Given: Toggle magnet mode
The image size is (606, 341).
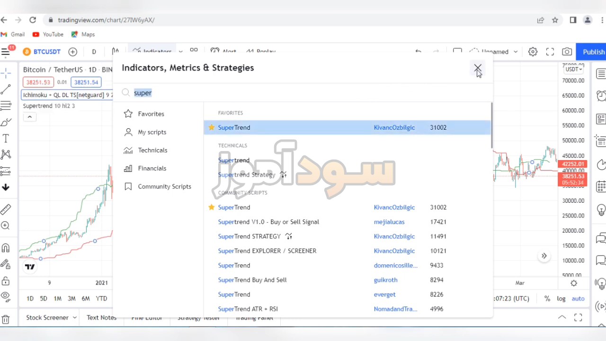Looking at the screenshot, I should (x=6, y=248).
